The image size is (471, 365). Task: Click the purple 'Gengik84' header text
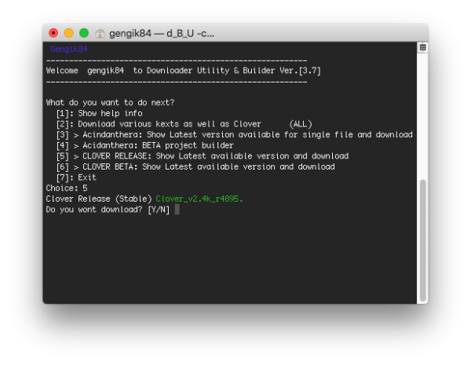point(69,49)
